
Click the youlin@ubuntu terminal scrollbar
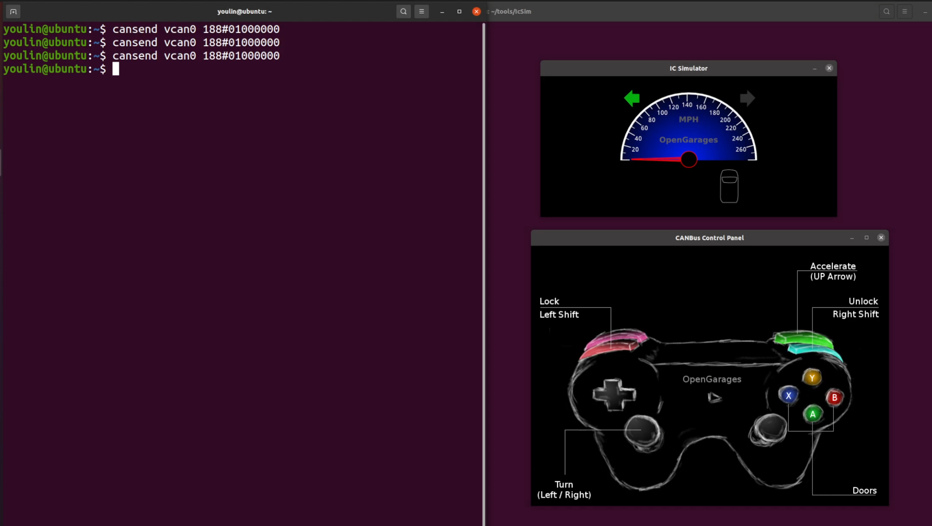(483, 274)
